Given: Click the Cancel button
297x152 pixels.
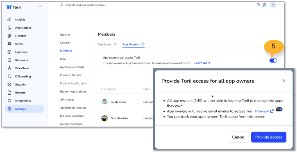Looking at the screenshot, I should tap(238, 137).
